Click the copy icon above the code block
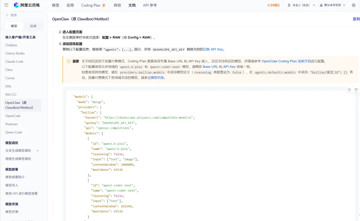This screenshot has width=360, height=221. click(x=356, y=90)
